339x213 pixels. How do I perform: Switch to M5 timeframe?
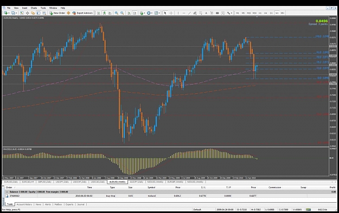tap(243, 13)
